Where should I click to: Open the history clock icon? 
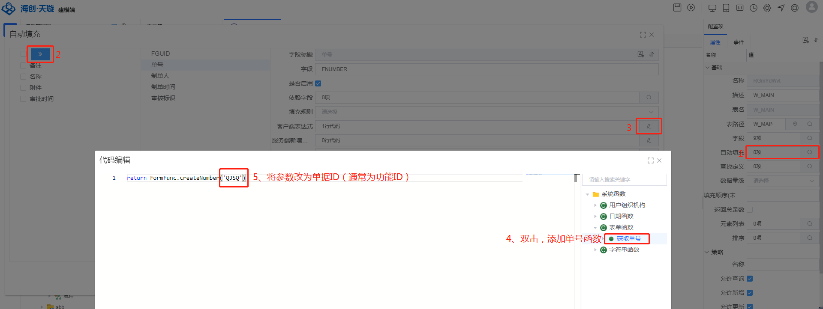click(x=754, y=8)
